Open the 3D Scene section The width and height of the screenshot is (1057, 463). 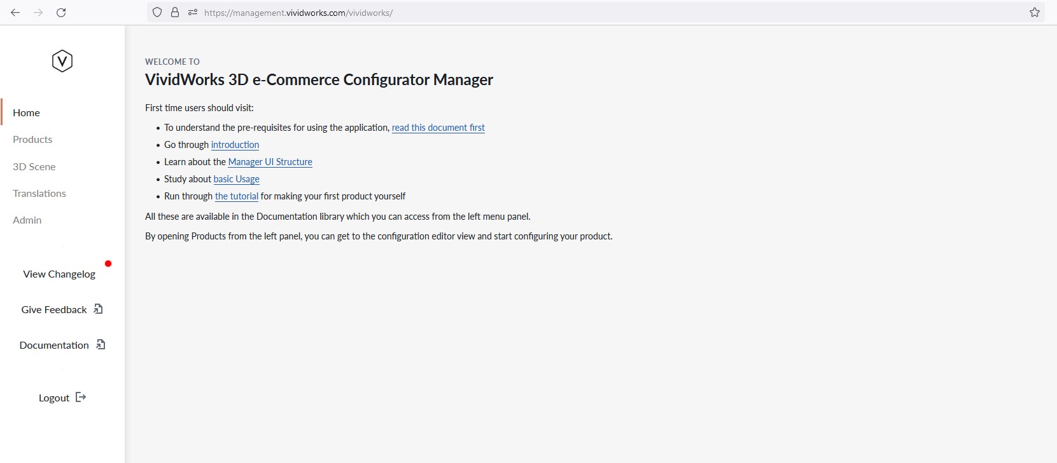pyautogui.click(x=34, y=166)
